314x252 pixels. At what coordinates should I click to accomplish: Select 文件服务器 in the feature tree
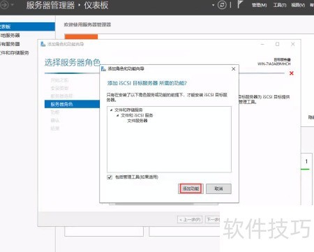137,121
